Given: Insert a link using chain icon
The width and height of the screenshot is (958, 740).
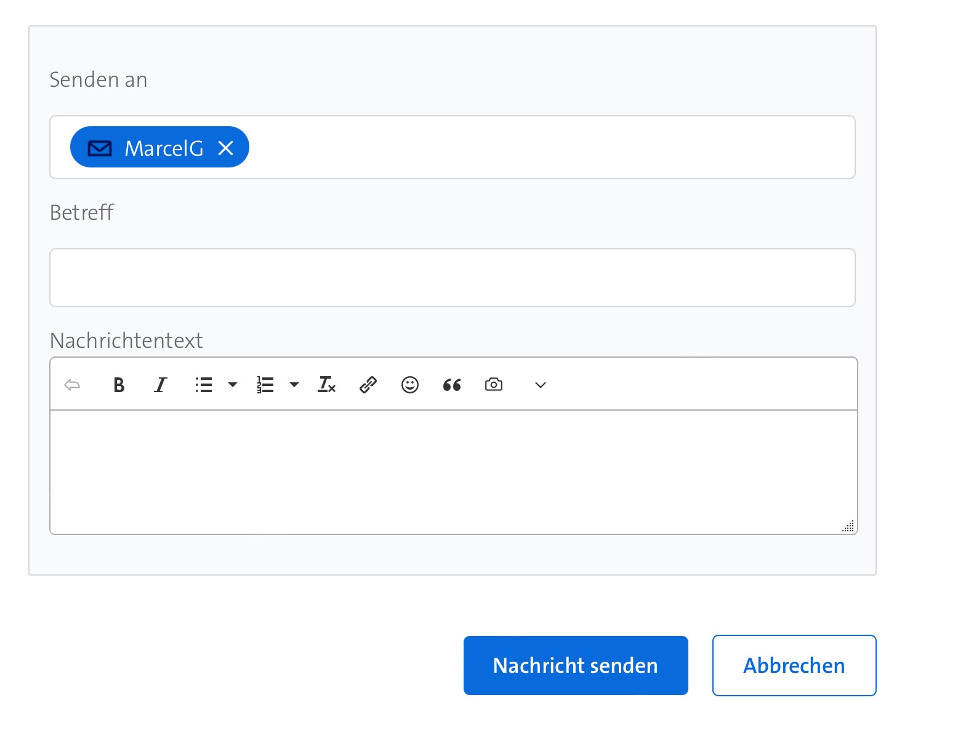Looking at the screenshot, I should (368, 385).
